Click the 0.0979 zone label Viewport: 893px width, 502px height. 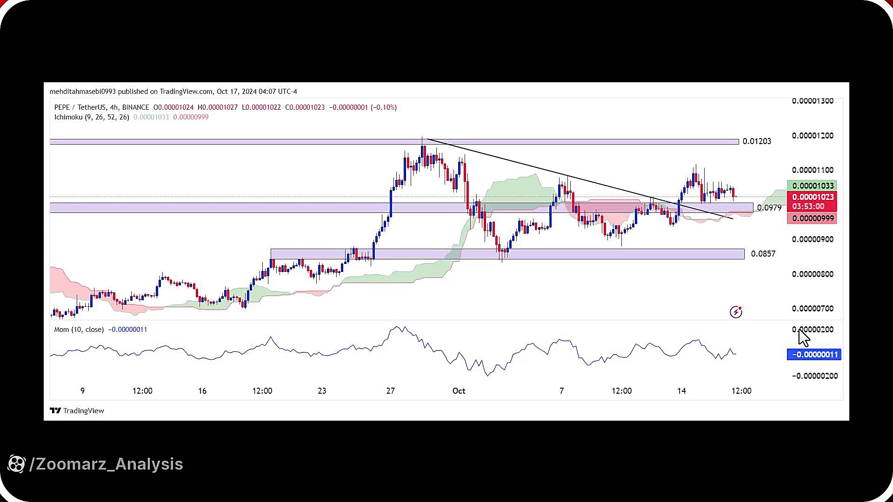click(769, 208)
